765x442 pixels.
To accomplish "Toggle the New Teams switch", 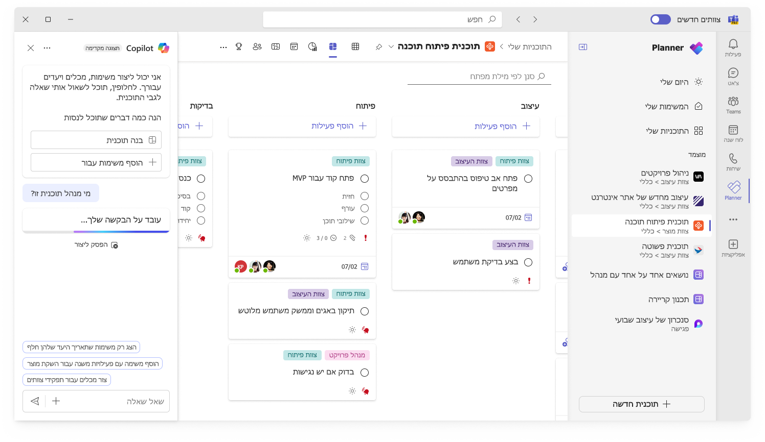I will click(x=660, y=19).
